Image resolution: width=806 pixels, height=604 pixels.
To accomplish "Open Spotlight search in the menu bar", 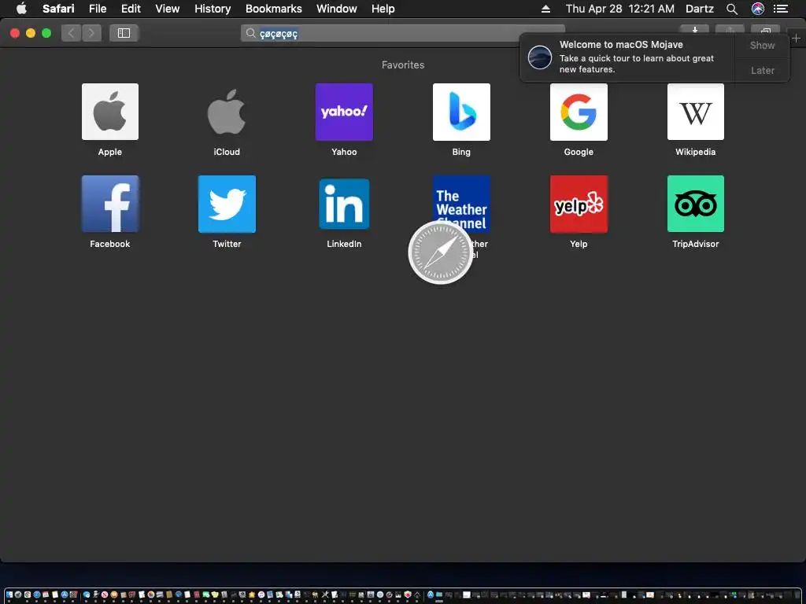I will coord(732,9).
